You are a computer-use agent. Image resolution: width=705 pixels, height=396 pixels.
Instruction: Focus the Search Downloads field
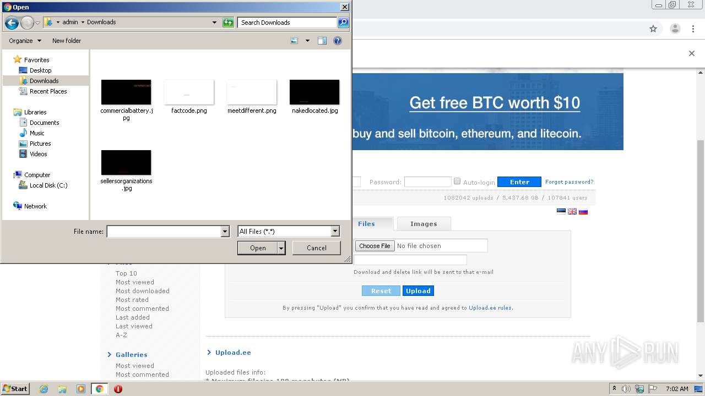(288, 23)
